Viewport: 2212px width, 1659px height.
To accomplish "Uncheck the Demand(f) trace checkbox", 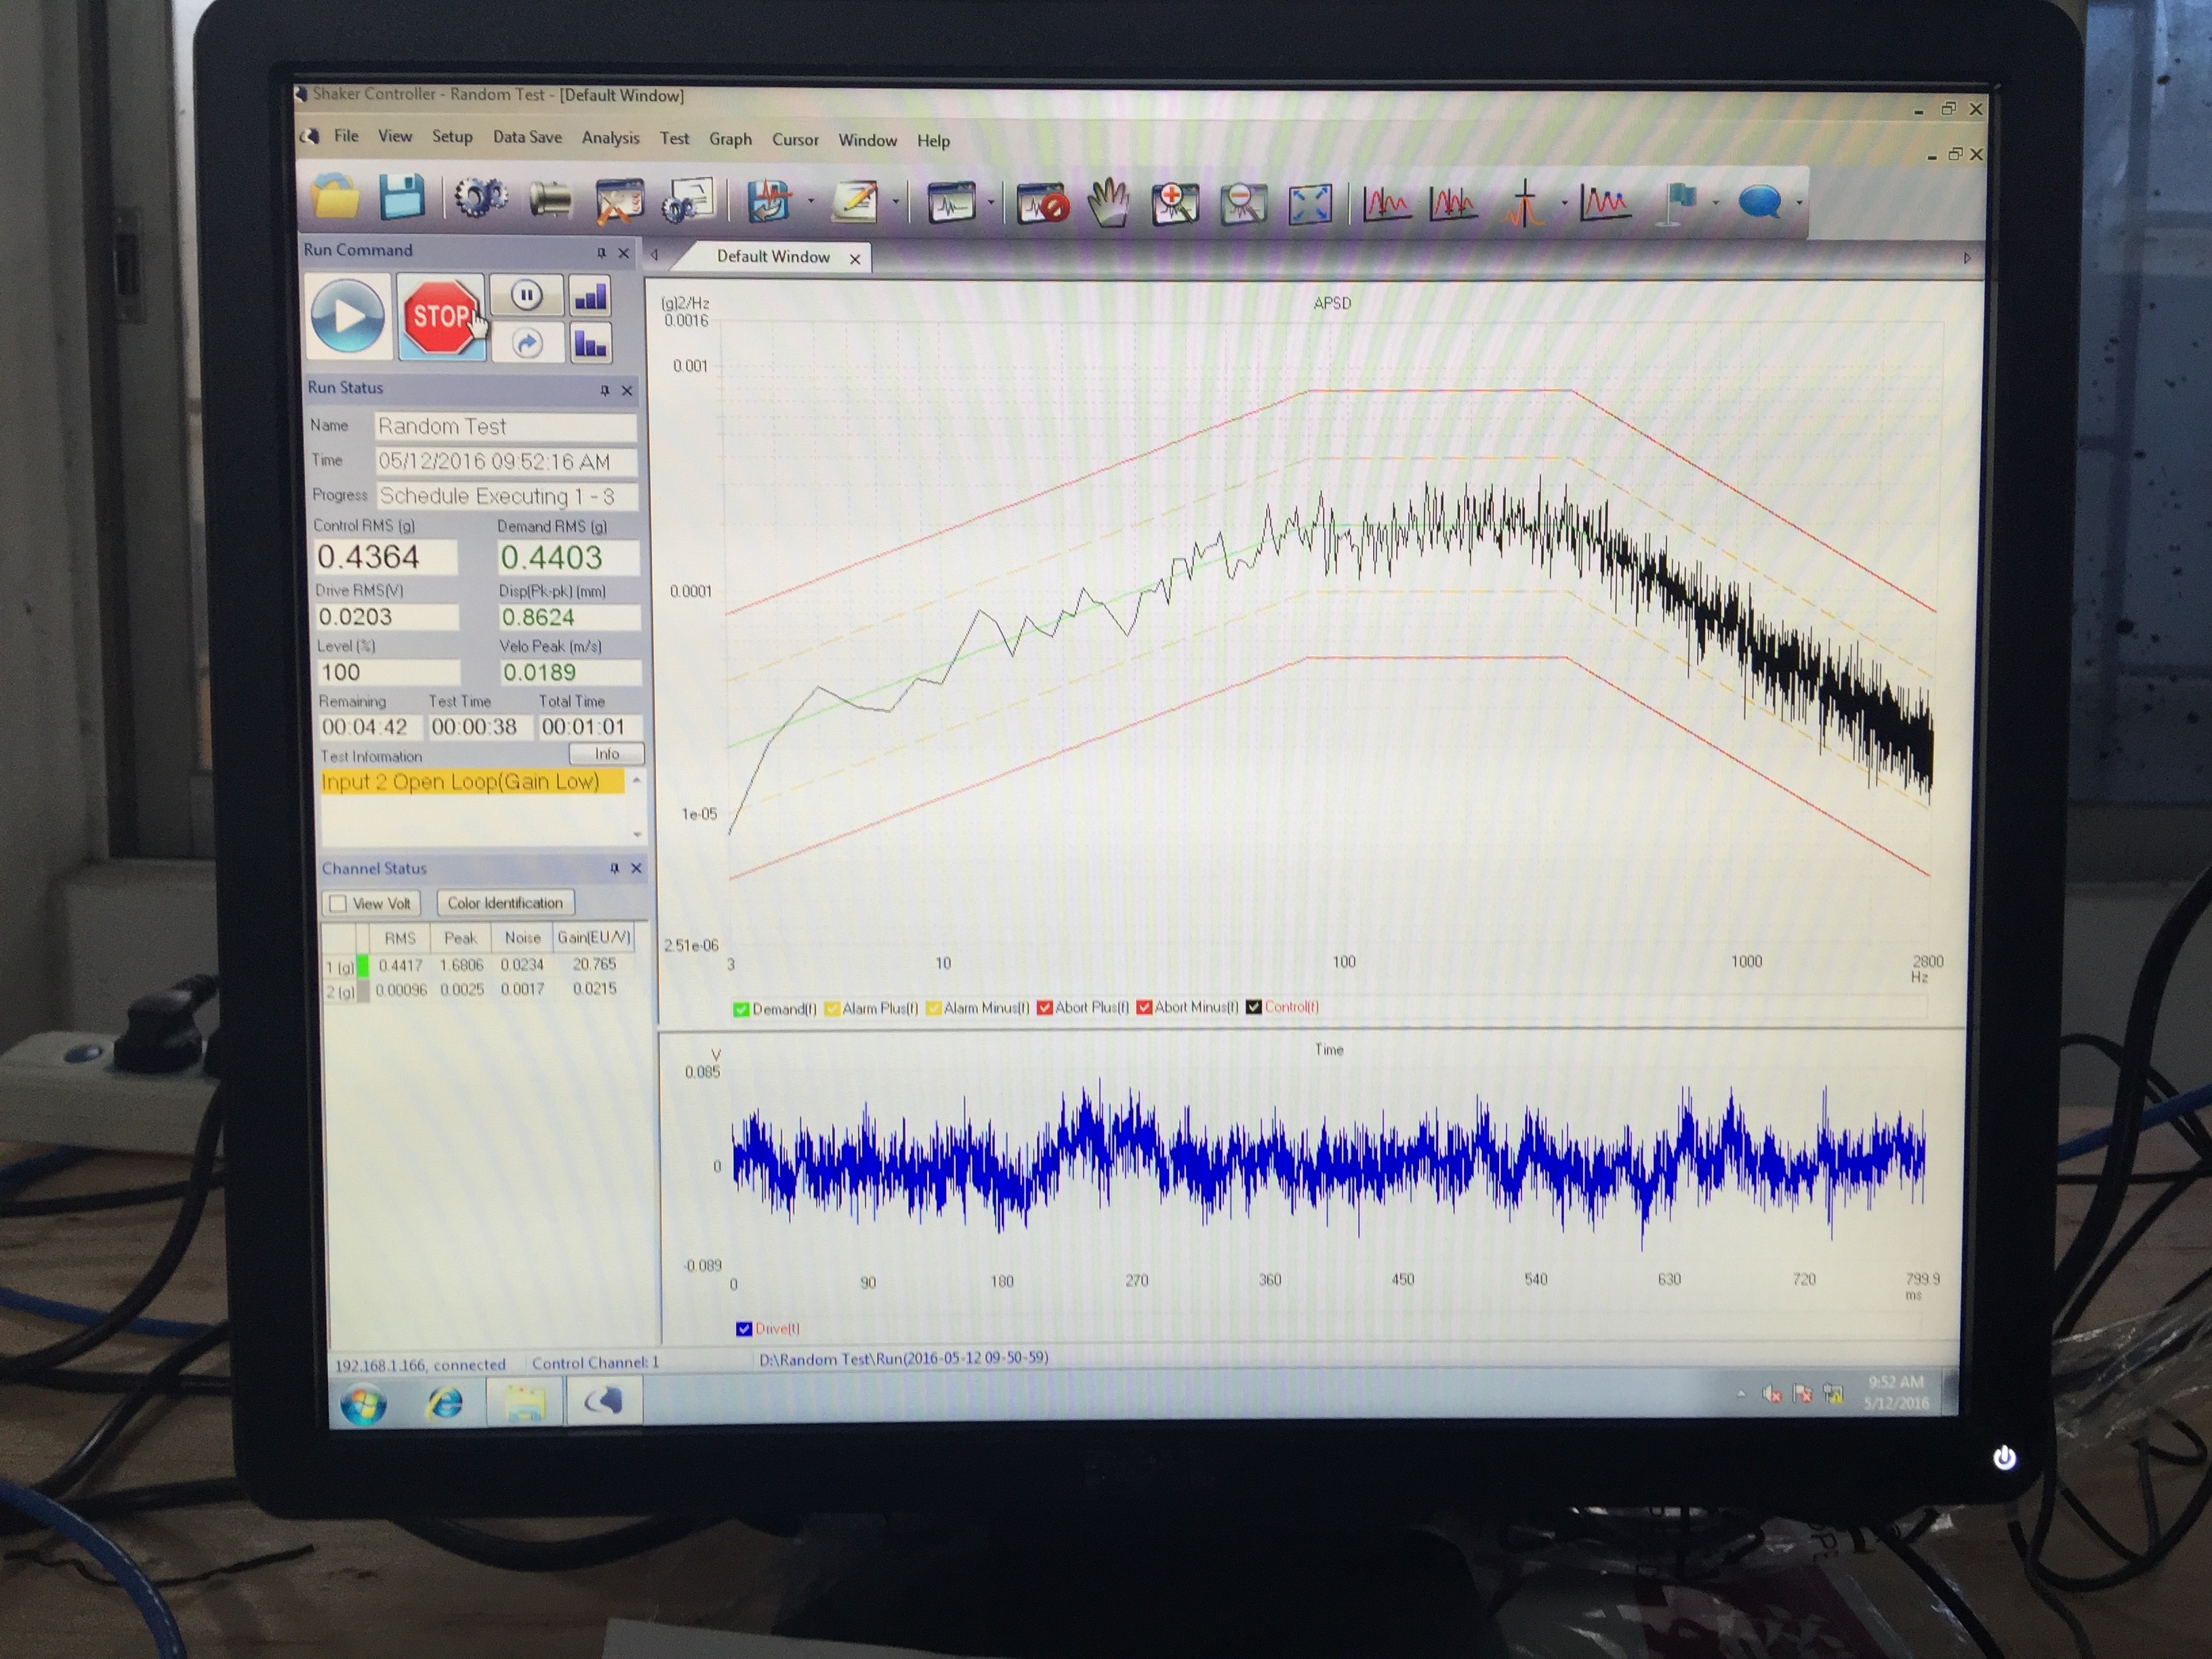I will click(741, 1009).
